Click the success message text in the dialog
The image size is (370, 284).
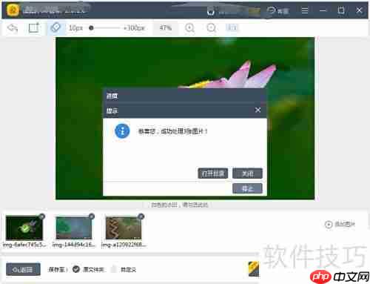point(172,131)
